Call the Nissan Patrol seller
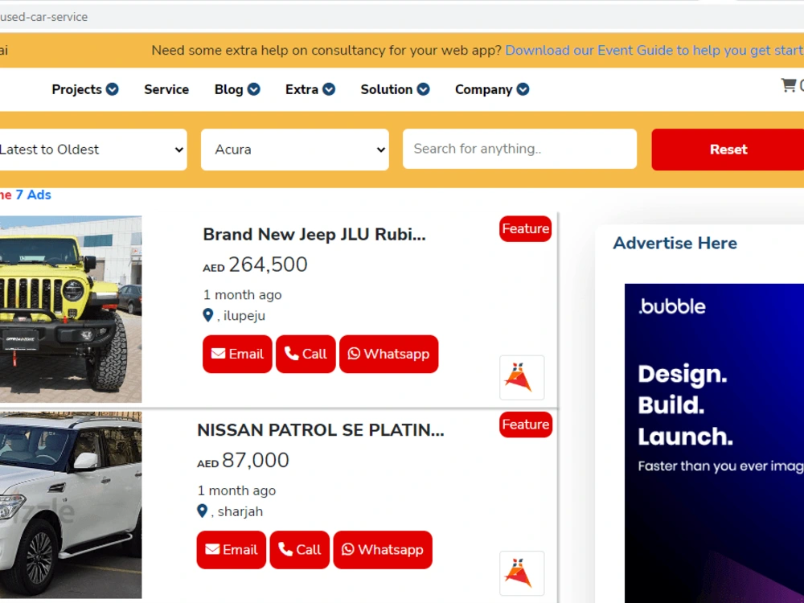This screenshot has width=804, height=603. [299, 550]
